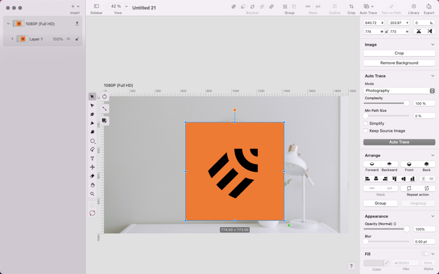Click the Complexity percent field
Screen dimensions: 439x274
pyautogui.click(x=424, y=103)
